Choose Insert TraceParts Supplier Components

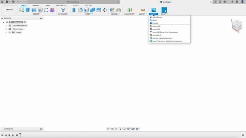pos(170,41)
